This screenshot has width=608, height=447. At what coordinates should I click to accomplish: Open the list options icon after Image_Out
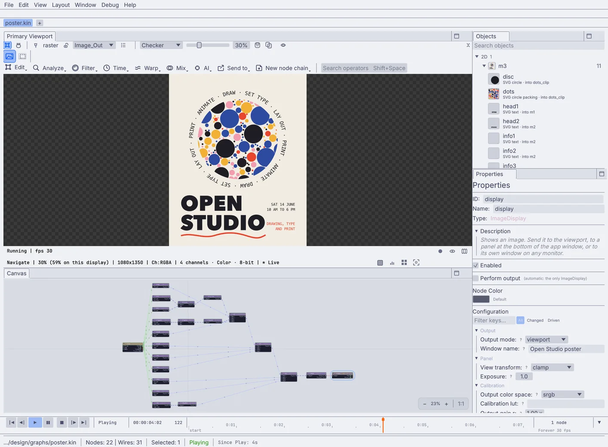click(123, 45)
